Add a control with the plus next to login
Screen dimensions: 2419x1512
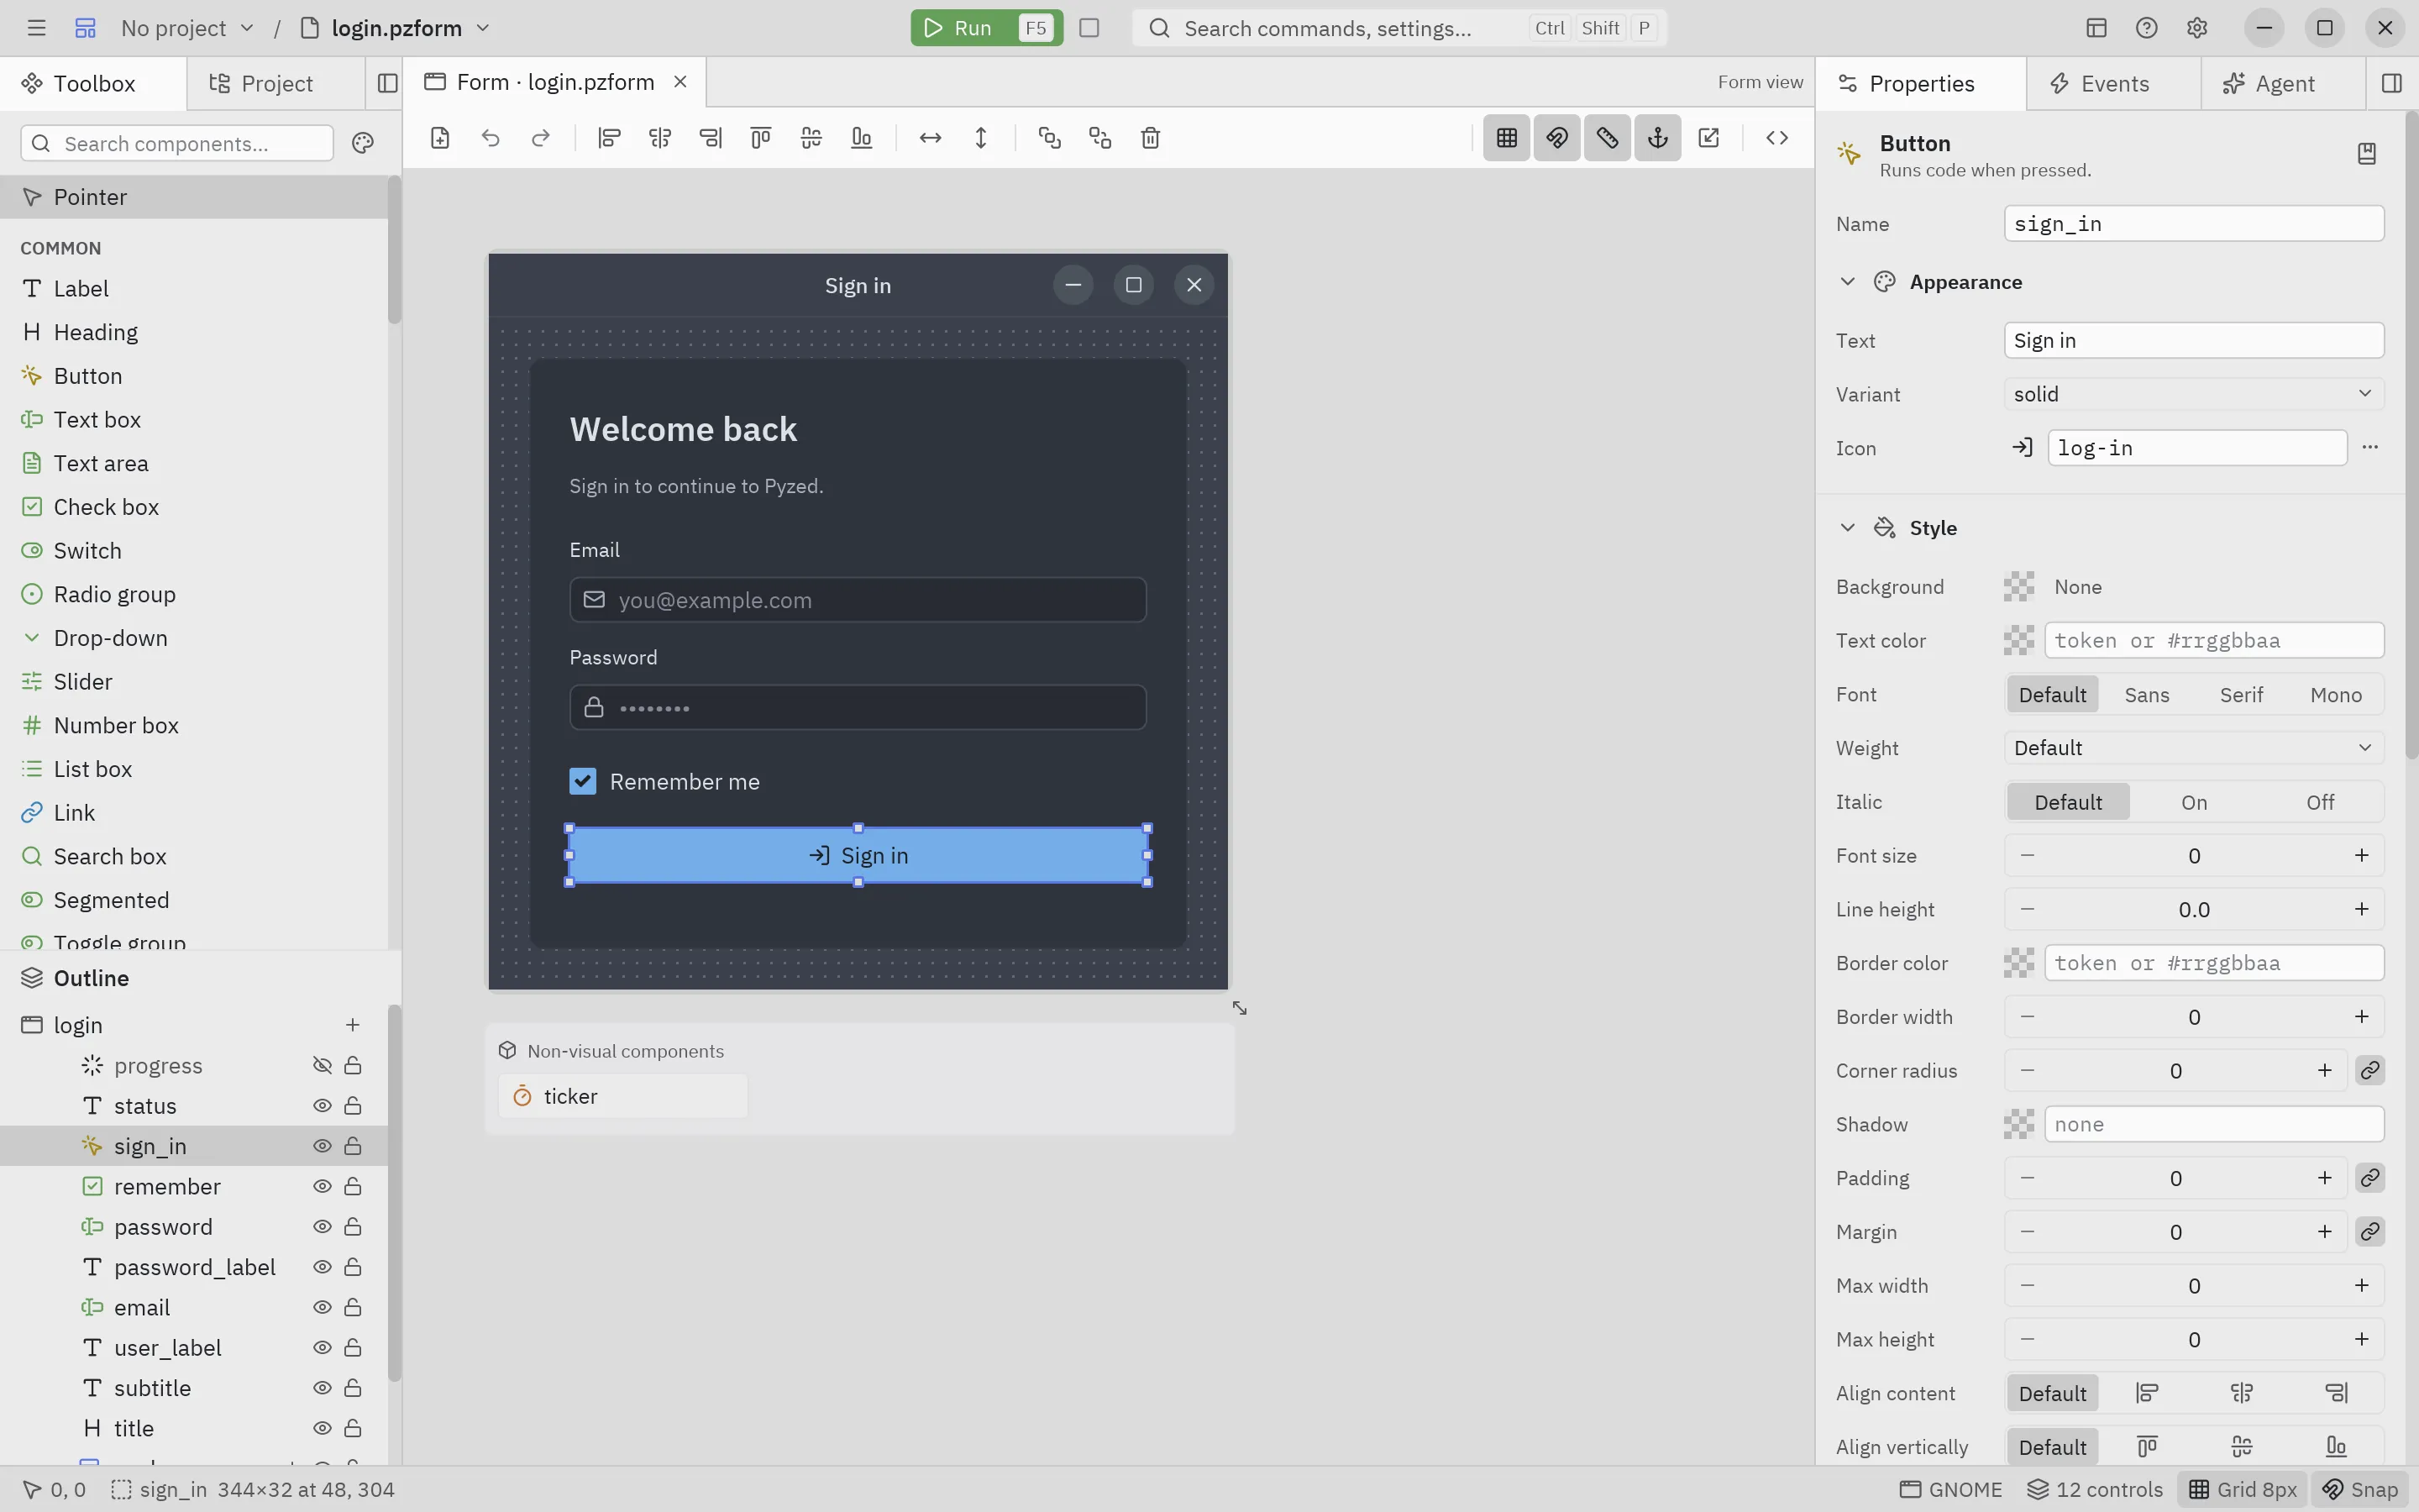pos(353,1025)
